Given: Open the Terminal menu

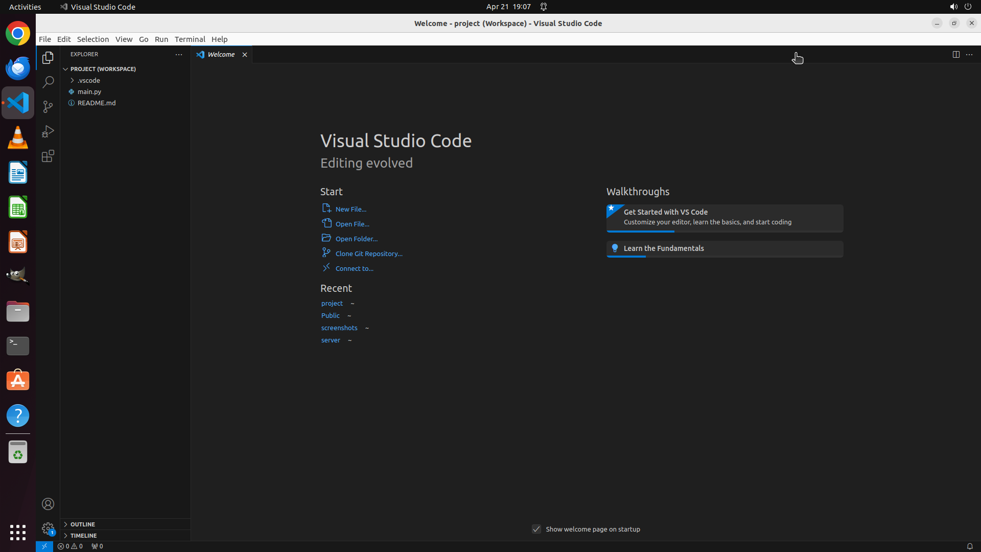Looking at the screenshot, I should click(x=190, y=39).
